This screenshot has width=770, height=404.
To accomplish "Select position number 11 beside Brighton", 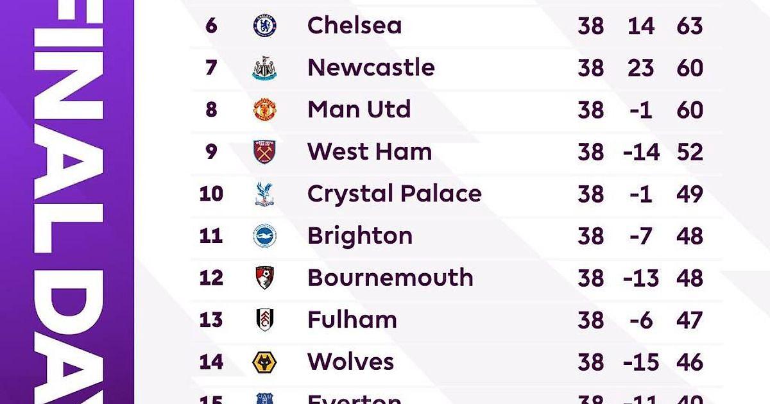I will tap(211, 236).
